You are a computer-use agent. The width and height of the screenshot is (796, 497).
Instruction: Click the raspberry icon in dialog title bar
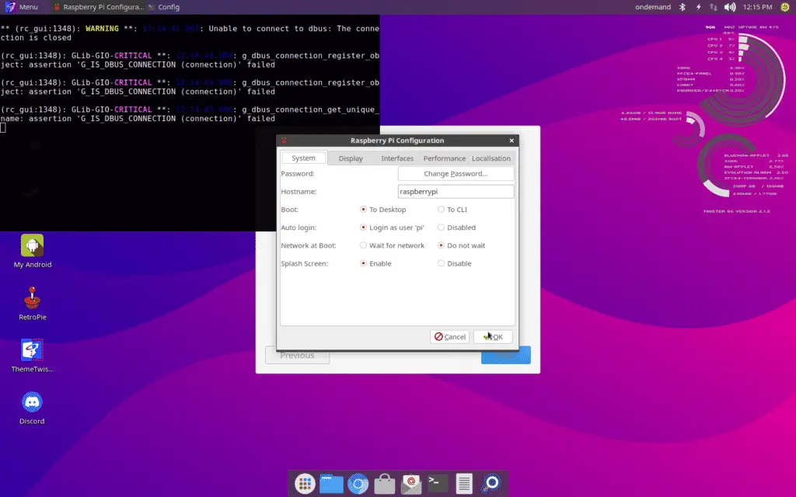(284, 141)
